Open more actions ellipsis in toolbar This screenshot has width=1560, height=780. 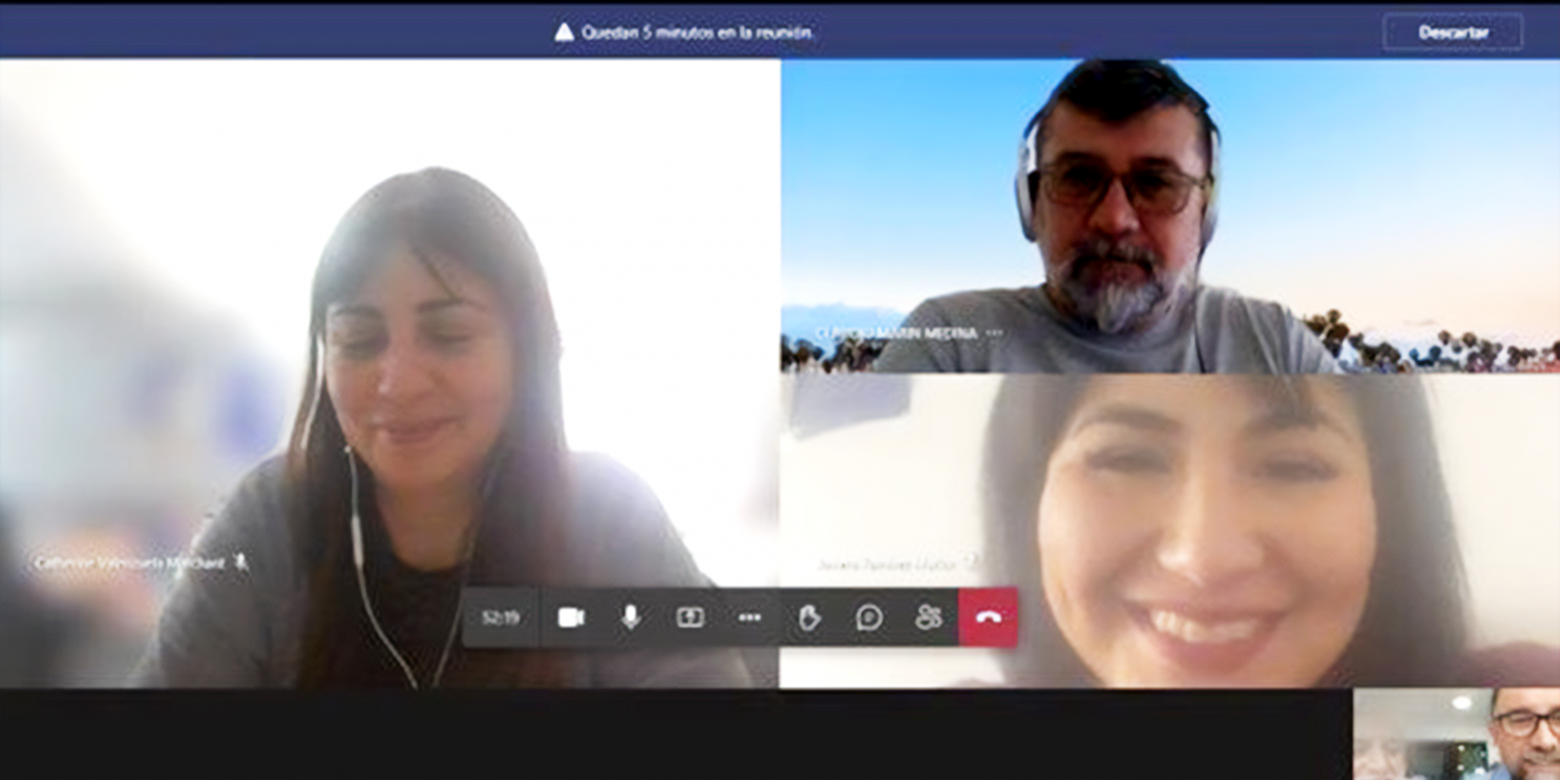coord(749,617)
